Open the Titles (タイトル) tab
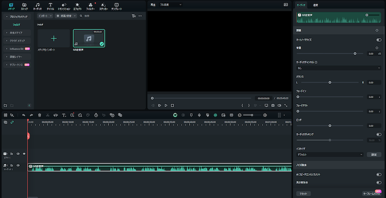The height and width of the screenshot is (198, 386). click(x=50, y=6)
